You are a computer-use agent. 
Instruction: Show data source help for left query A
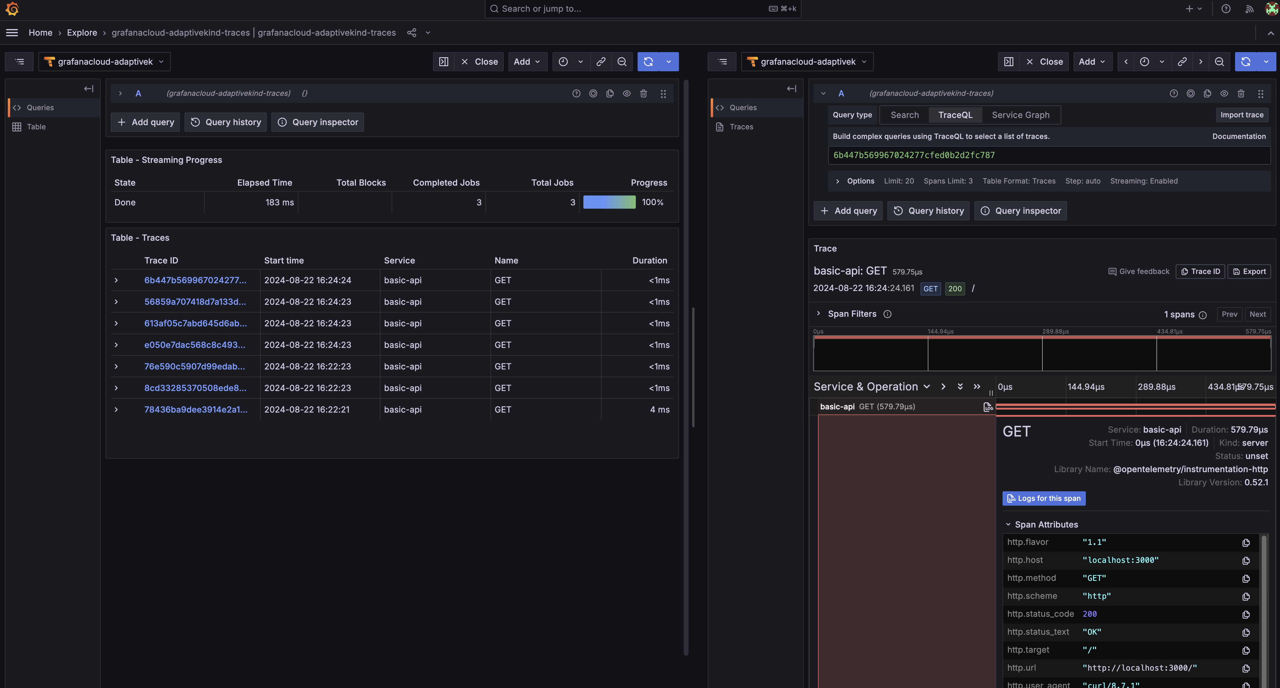(x=576, y=93)
